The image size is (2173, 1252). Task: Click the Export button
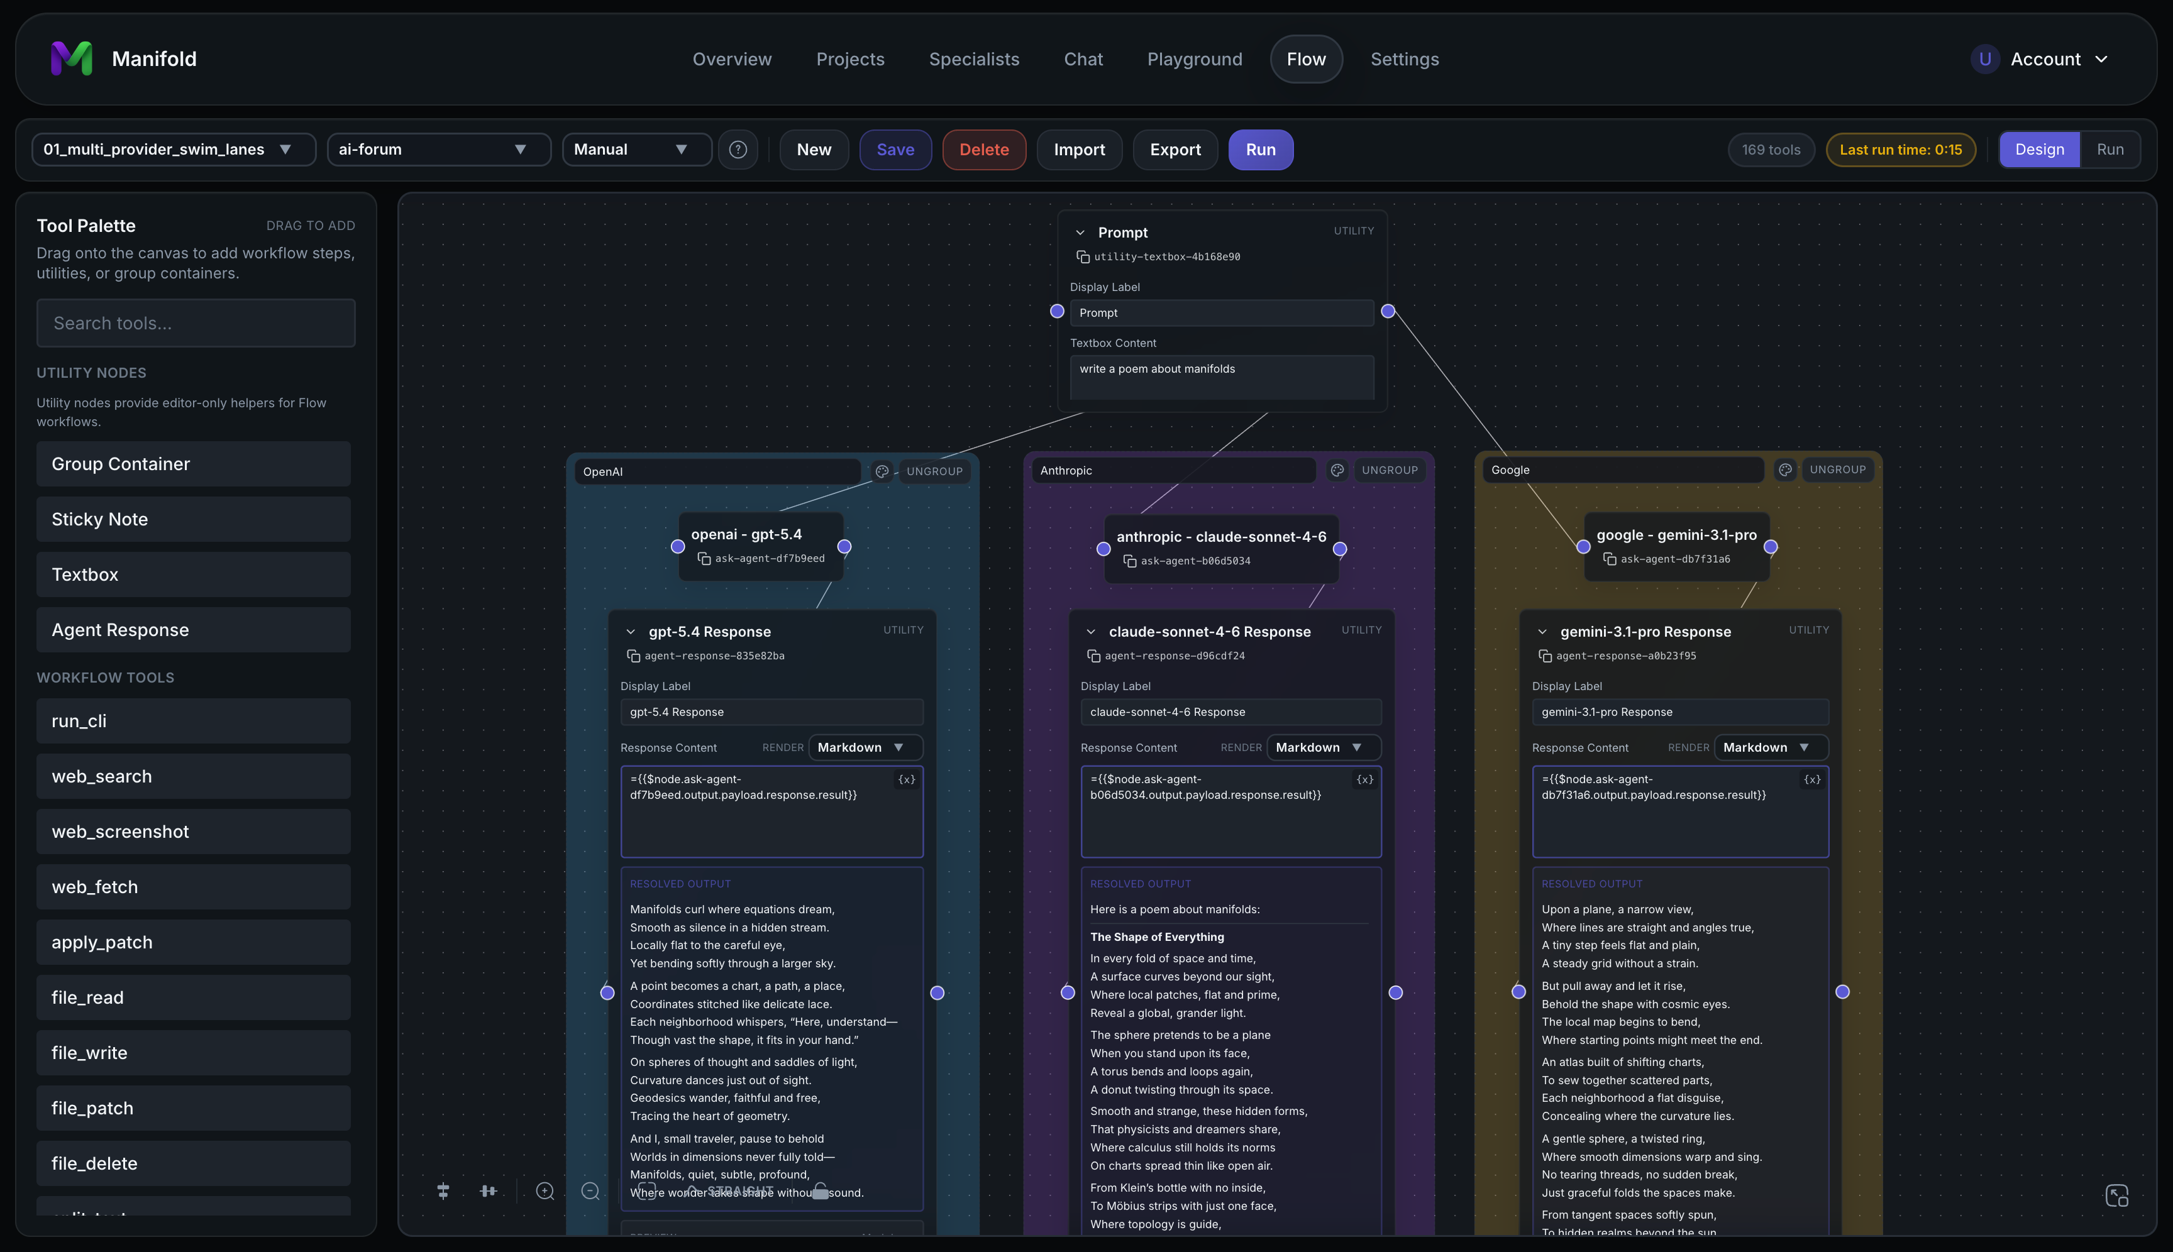(x=1175, y=150)
